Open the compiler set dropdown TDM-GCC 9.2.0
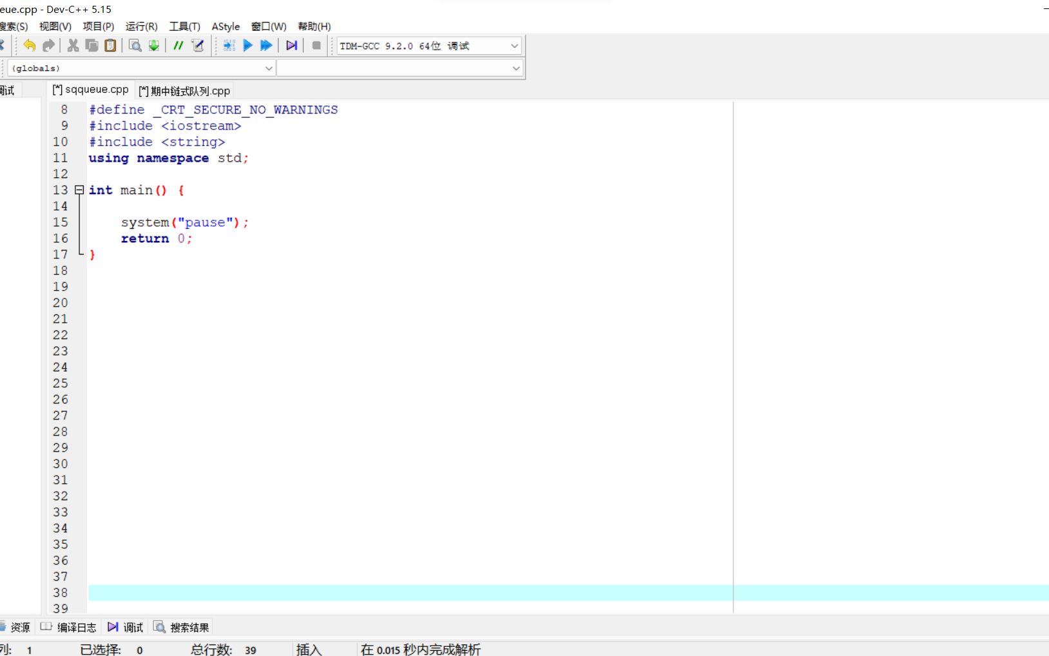 (x=428, y=46)
